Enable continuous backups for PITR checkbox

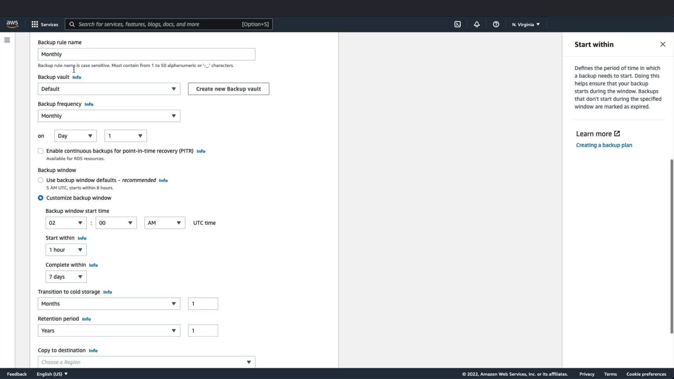pyautogui.click(x=41, y=151)
